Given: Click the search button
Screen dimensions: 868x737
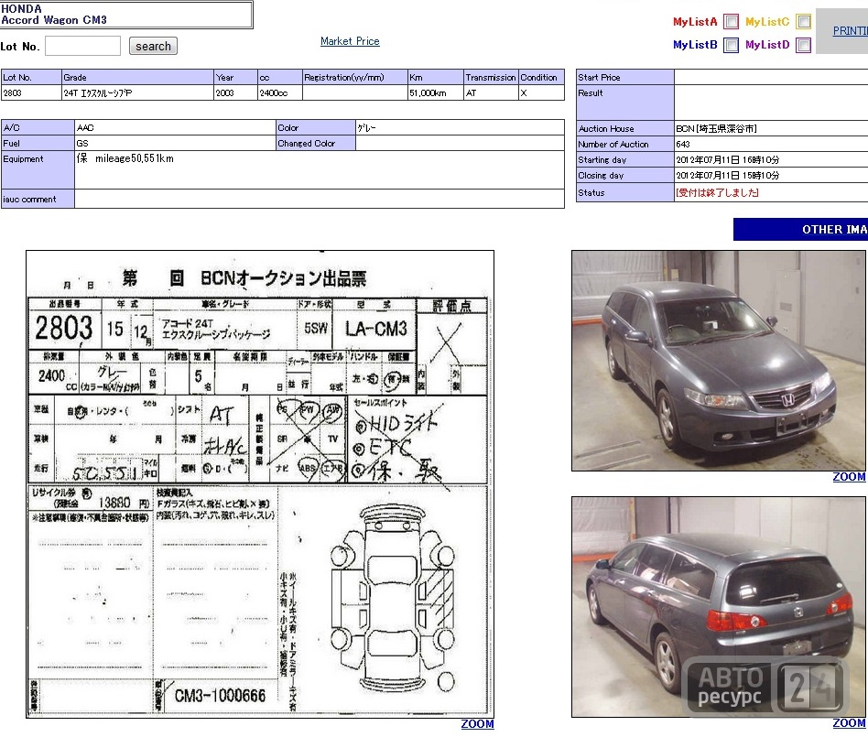Looking at the screenshot, I should [x=153, y=46].
